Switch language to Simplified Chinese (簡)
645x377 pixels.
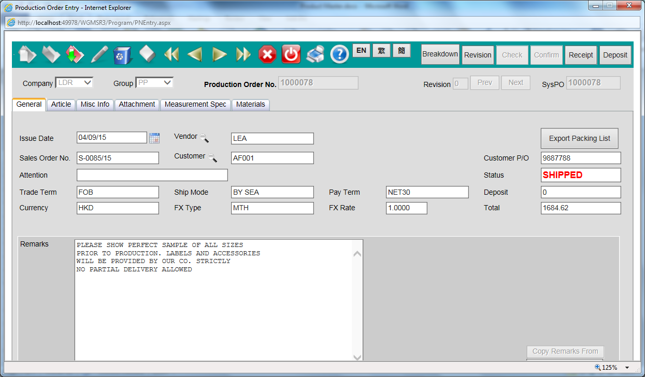click(402, 51)
